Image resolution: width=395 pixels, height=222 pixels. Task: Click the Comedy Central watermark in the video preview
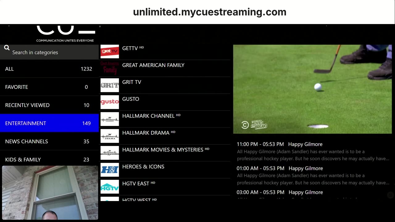point(245,125)
